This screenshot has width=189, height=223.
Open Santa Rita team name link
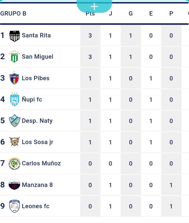coord(36,35)
